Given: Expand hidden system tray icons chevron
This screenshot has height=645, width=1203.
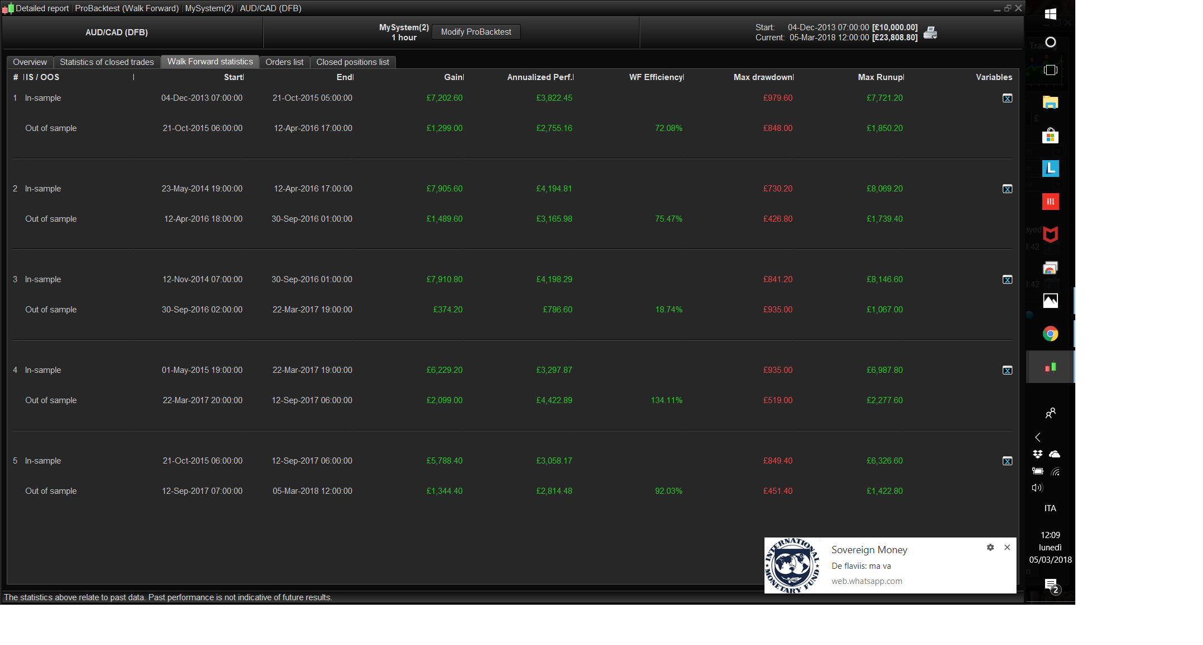Looking at the screenshot, I should pyautogui.click(x=1038, y=437).
